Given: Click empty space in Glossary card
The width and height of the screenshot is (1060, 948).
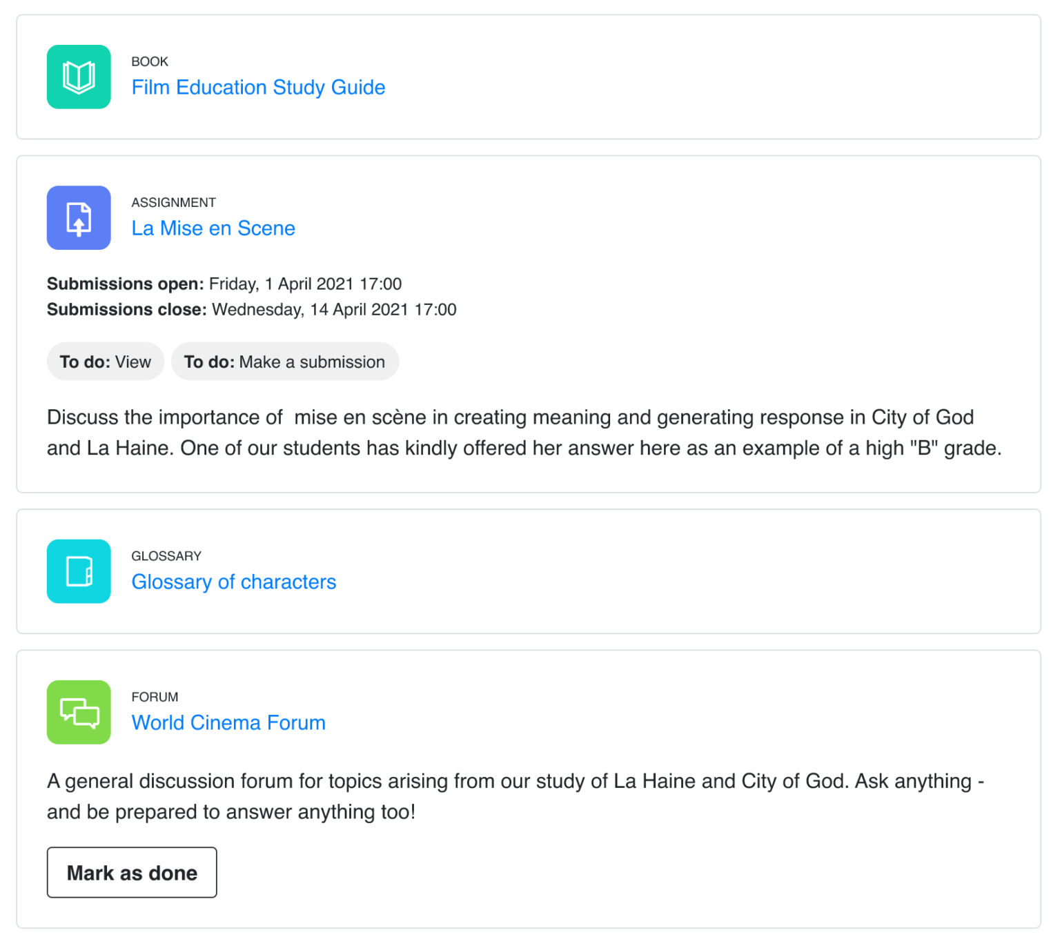Looking at the screenshot, I should (690, 571).
